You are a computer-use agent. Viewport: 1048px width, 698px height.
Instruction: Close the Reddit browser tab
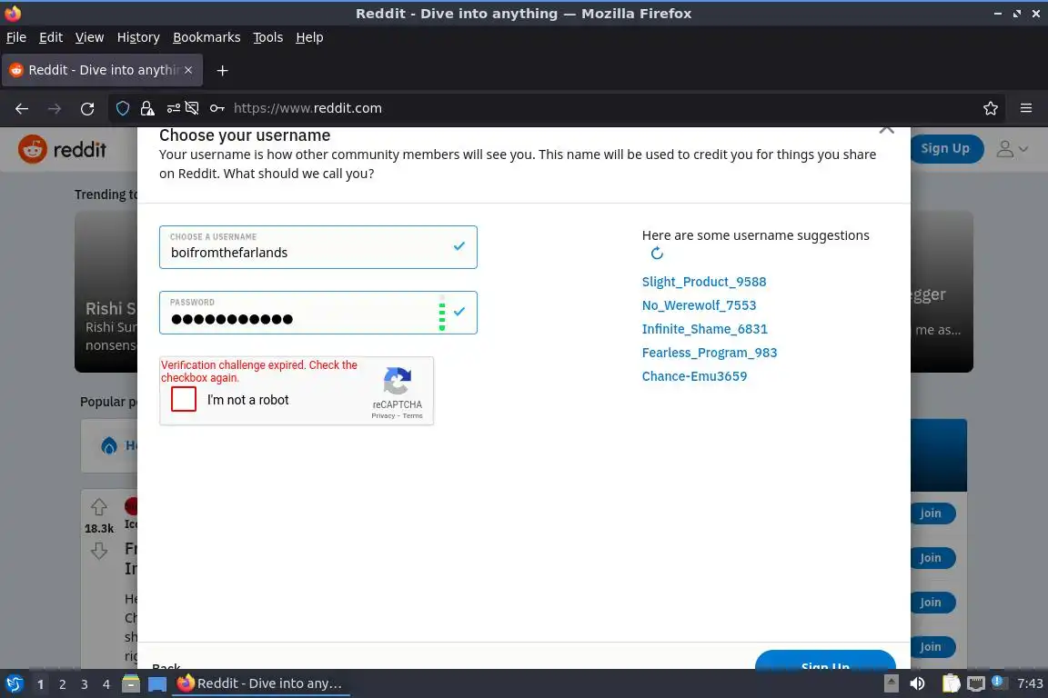[x=188, y=70]
